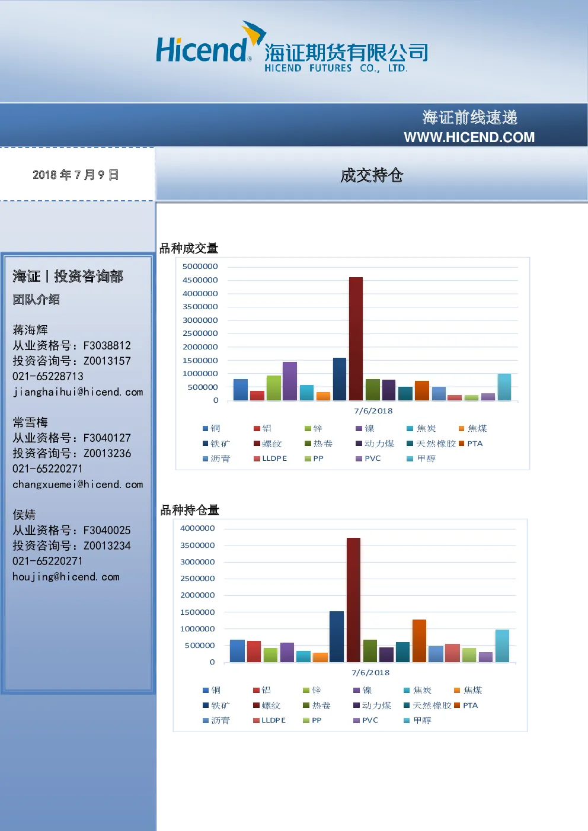Select the 品种持仓量 chart heading
The image size is (588, 831).
(190, 510)
